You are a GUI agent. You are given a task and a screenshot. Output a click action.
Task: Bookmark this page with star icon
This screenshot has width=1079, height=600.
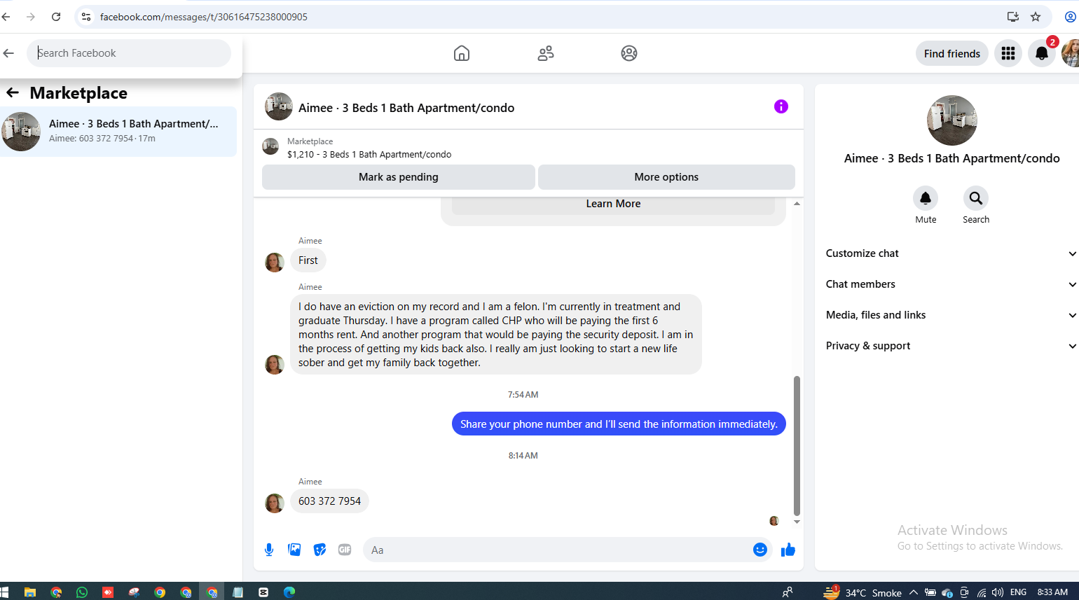pyautogui.click(x=1036, y=17)
